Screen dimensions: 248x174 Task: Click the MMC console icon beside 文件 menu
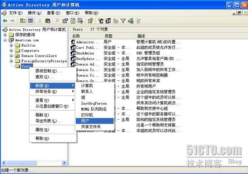click(4, 13)
